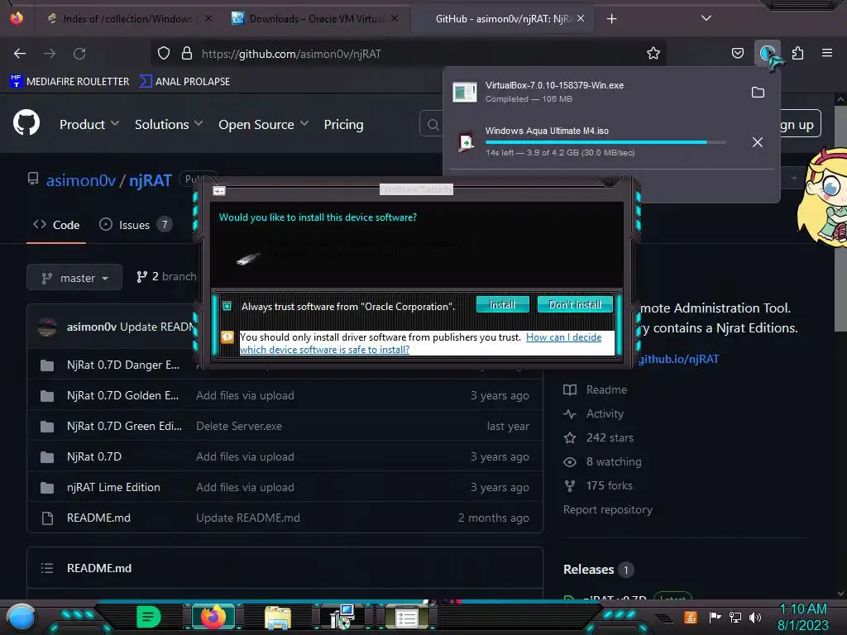The image size is (847, 635).
Task: View the 2 branches link
Action: coord(166,276)
